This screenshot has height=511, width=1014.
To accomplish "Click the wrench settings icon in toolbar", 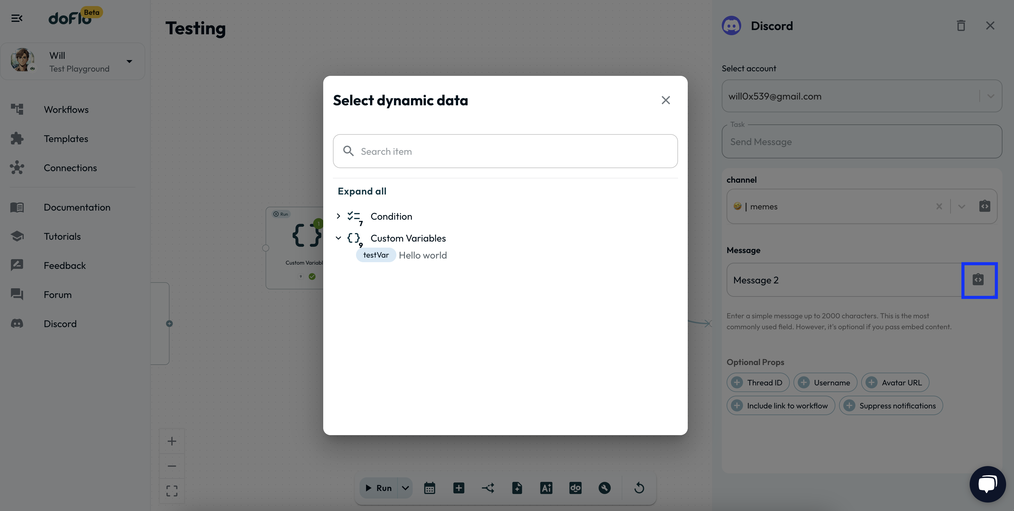I will 604,488.
